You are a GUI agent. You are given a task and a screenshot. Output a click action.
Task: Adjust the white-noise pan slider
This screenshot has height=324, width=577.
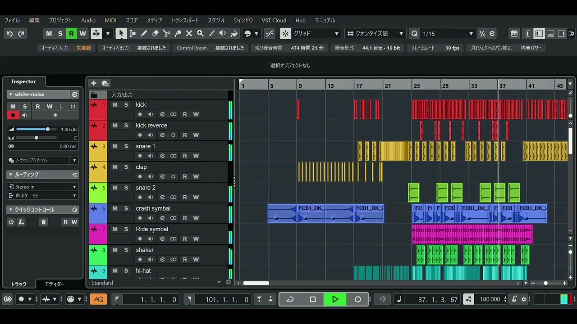click(x=36, y=138)
